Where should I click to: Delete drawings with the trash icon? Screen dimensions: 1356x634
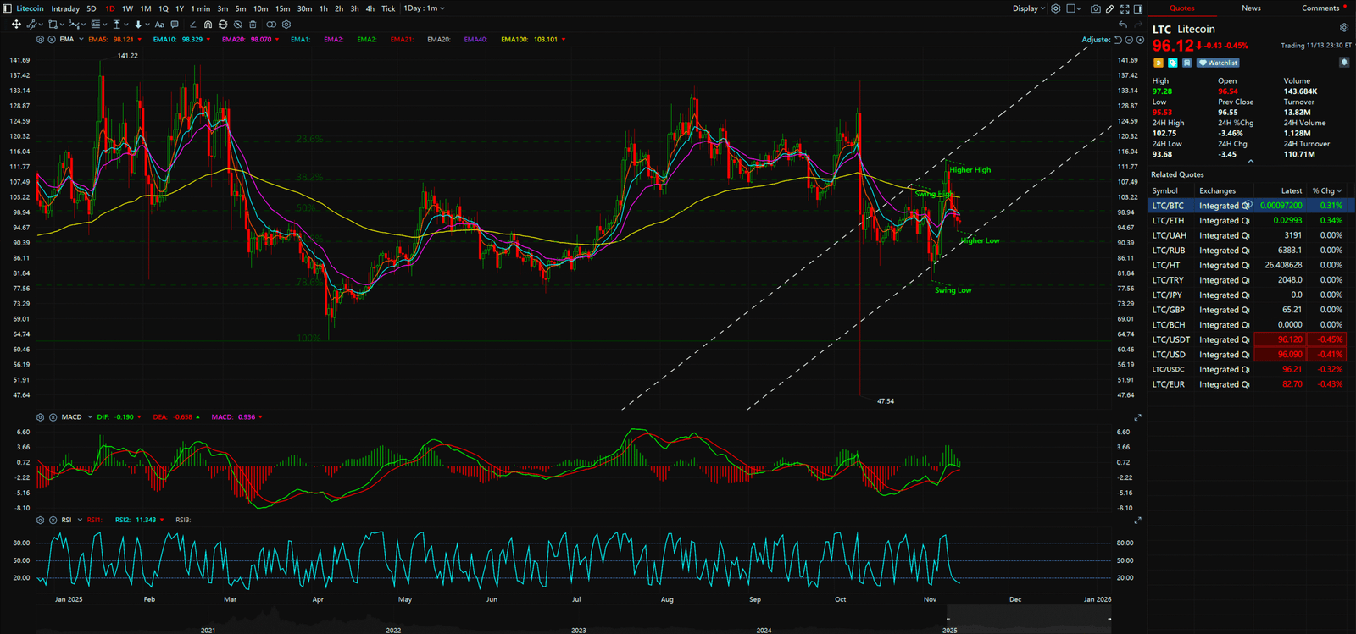point(253,25)
